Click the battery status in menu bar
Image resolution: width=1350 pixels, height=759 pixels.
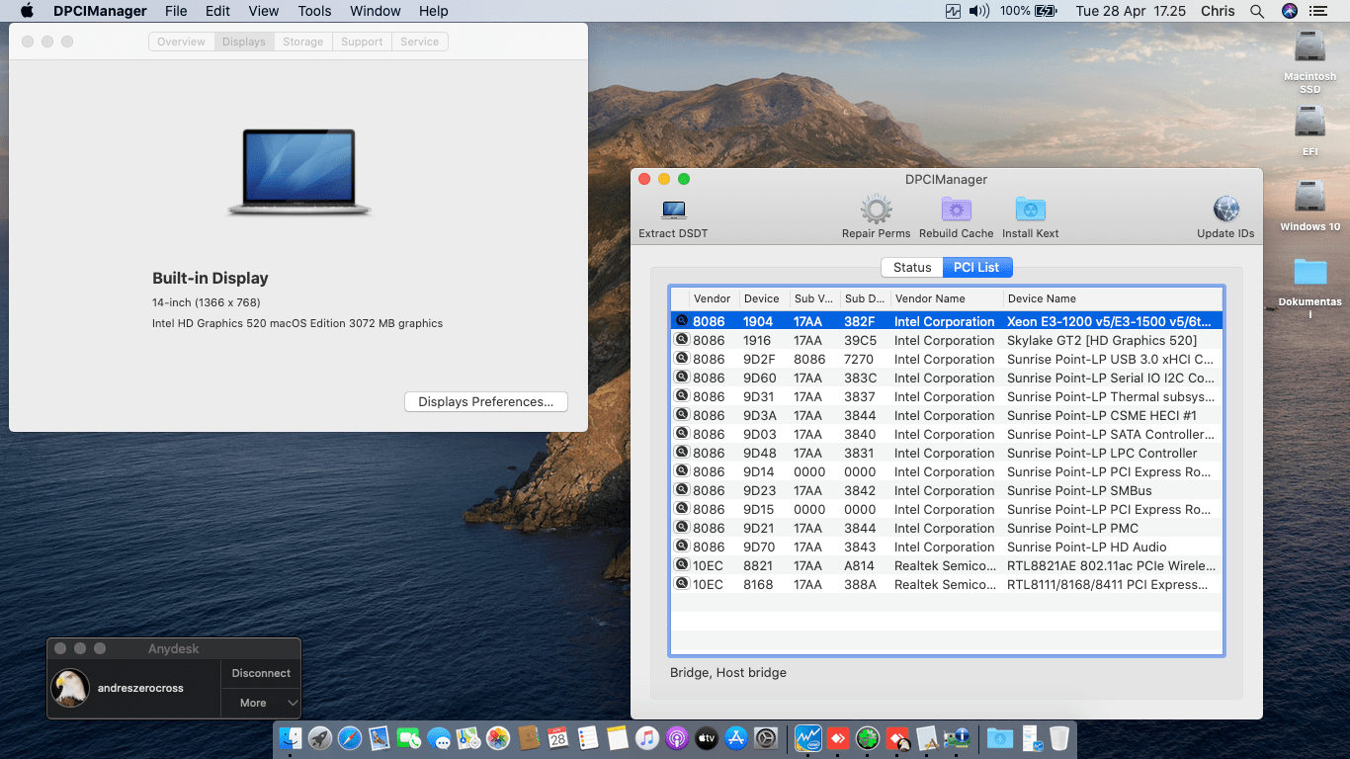[x=1029, y=11]
